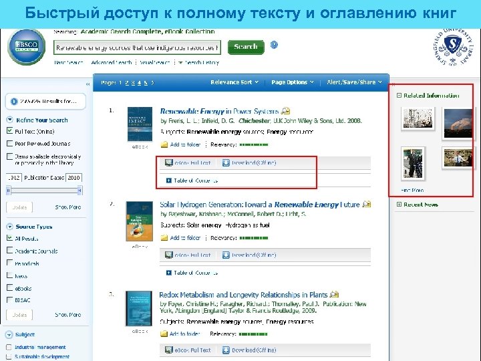Click the search query input field

tap(137, 47)
